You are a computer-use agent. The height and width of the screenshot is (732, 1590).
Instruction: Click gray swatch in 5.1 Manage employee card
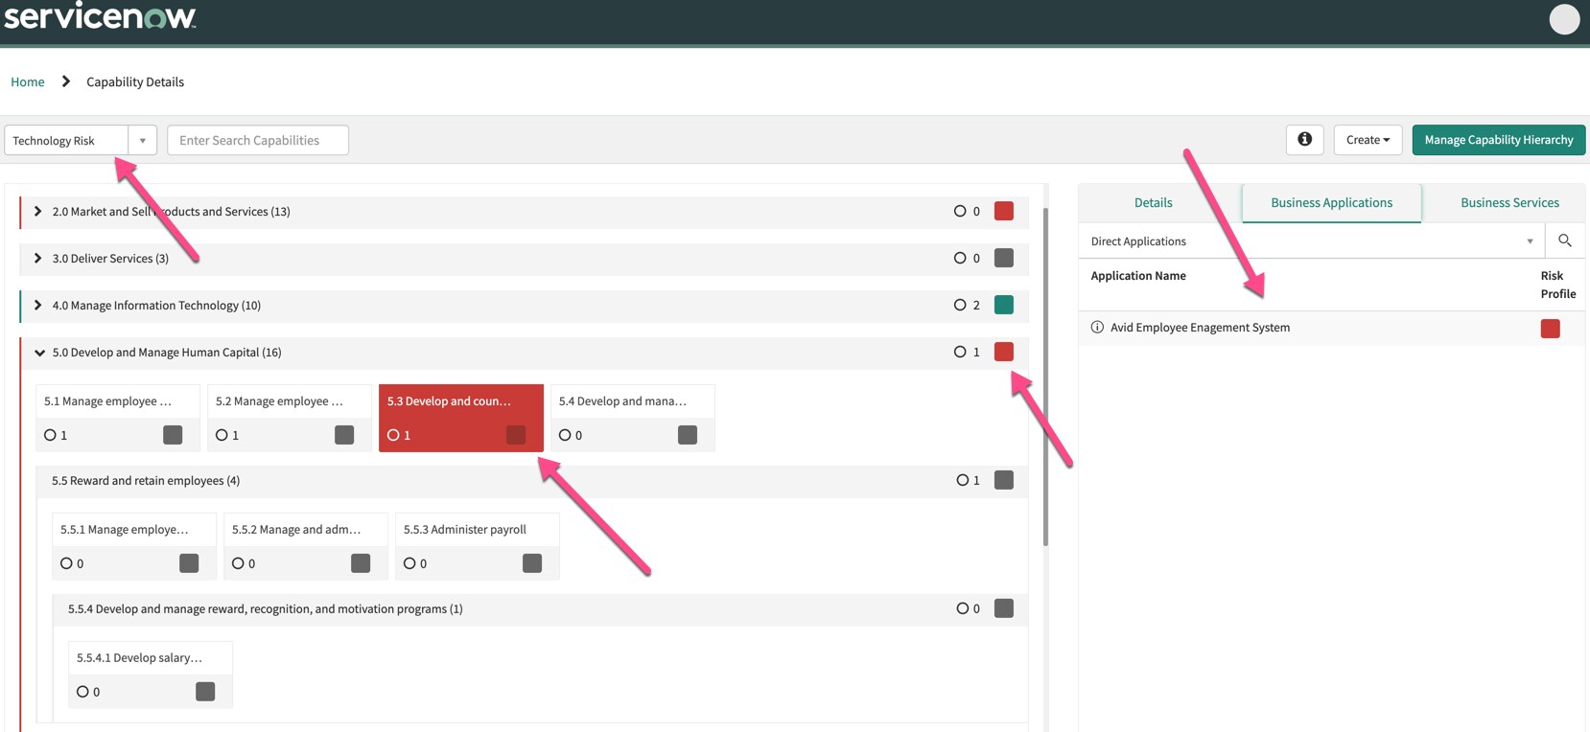point(173,435)
